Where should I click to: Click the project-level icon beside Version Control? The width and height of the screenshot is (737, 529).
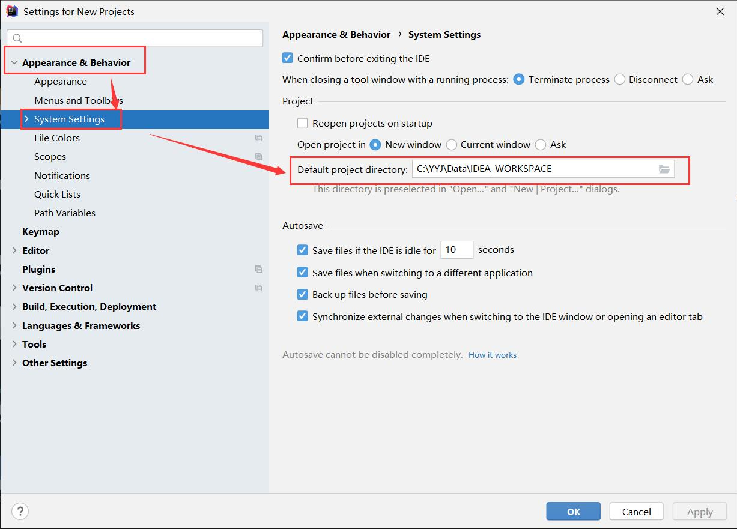pos(258,288)
